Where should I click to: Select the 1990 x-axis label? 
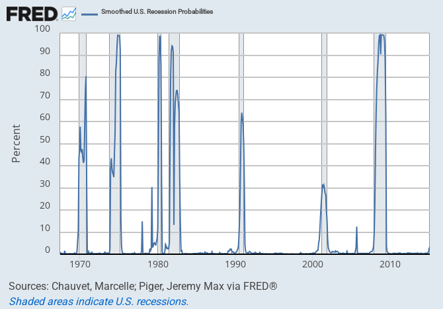(x=235, y=264)
